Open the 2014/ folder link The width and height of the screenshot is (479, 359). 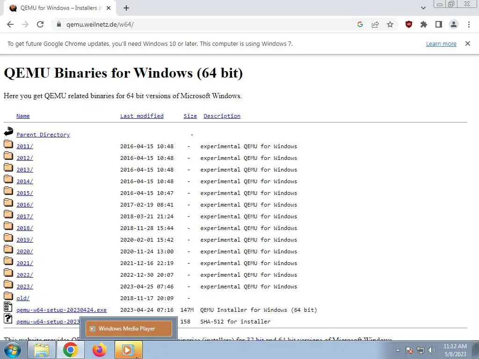[x=25, y=181]
